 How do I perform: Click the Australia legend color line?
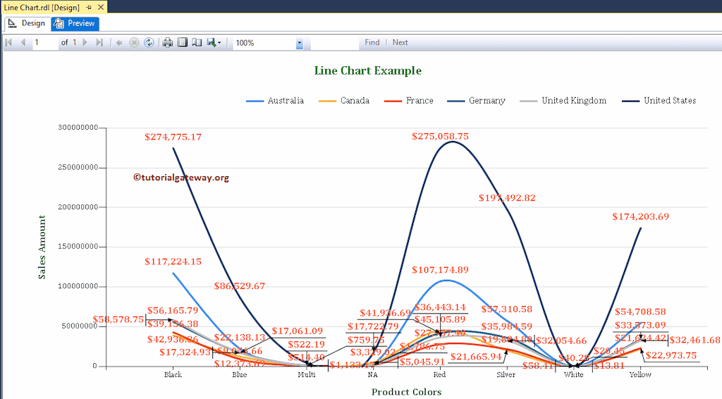pyautogui.click(x=255, y=101)
